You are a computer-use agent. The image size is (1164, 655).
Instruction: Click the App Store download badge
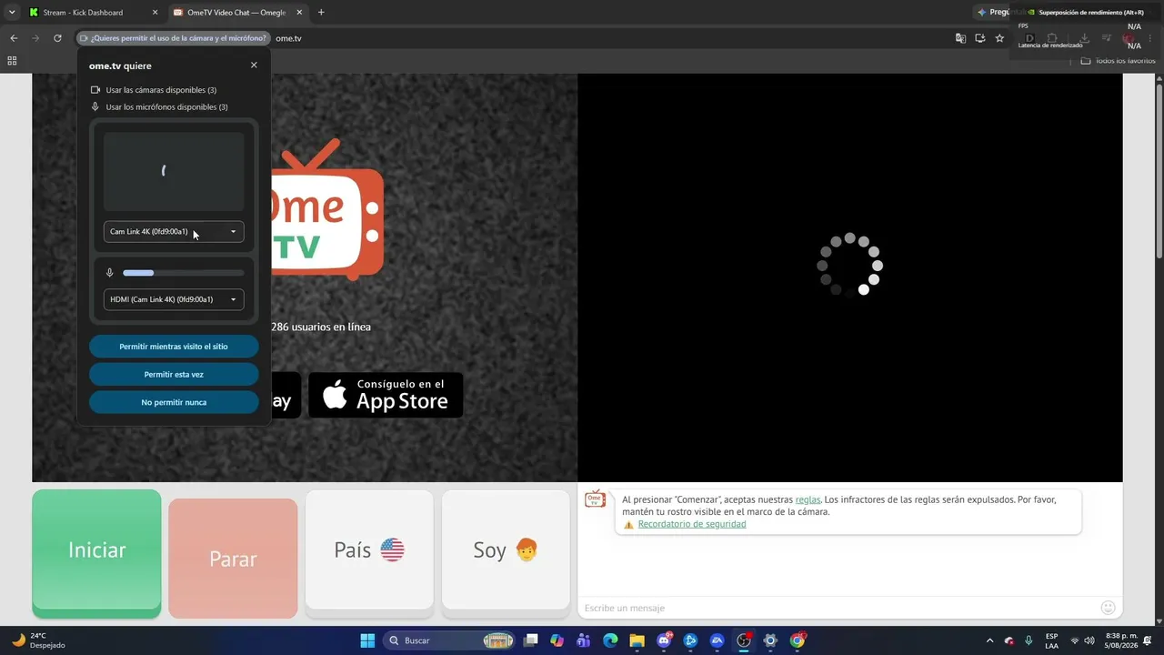tap(386, 395)
